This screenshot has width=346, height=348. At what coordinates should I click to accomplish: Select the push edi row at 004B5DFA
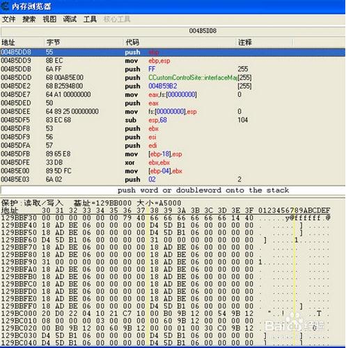(173, 146)
